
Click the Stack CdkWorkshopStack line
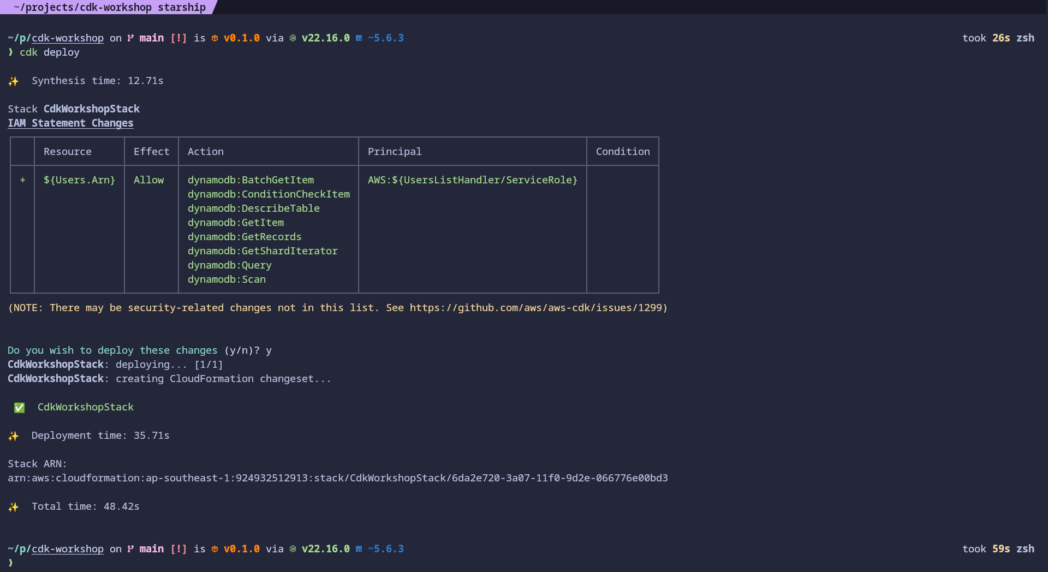point(74,109)
